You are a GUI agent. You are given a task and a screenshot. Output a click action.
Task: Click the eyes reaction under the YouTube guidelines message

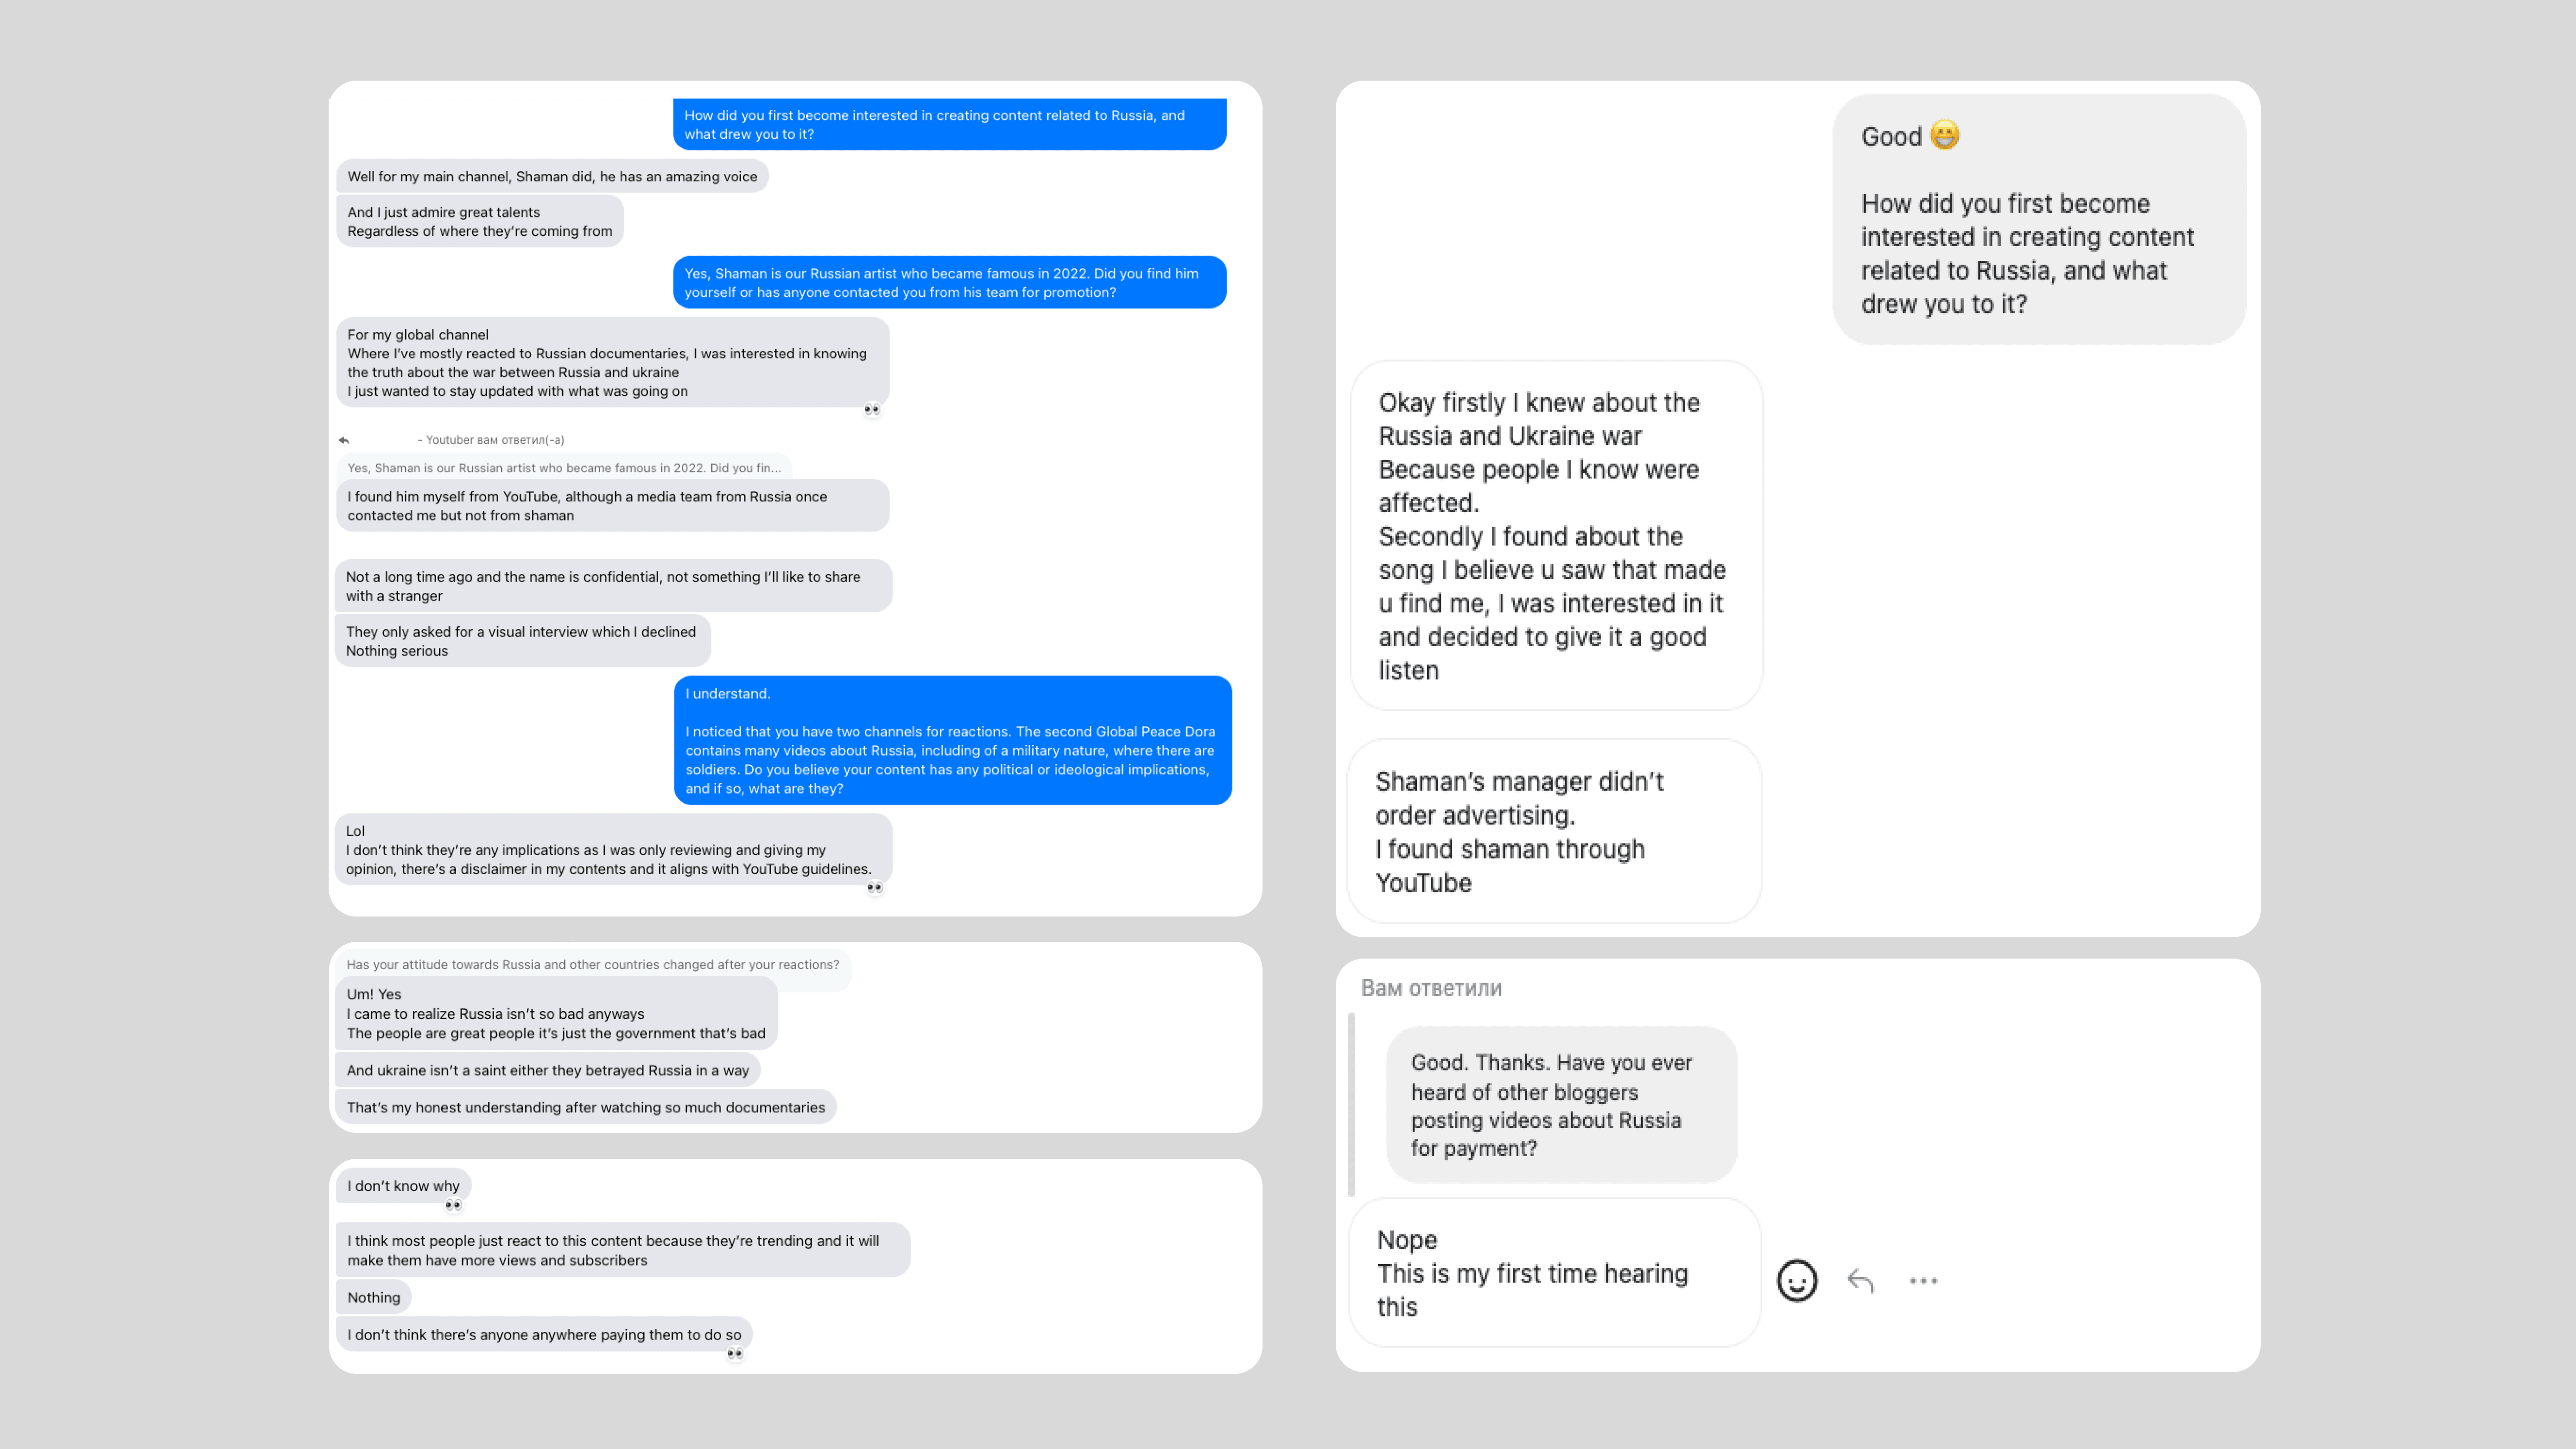tap(875, 887)
